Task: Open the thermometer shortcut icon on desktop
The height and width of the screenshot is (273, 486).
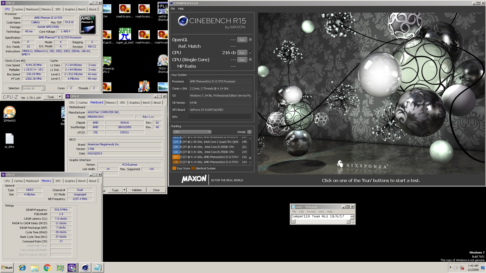Action: tap(144, 86)
